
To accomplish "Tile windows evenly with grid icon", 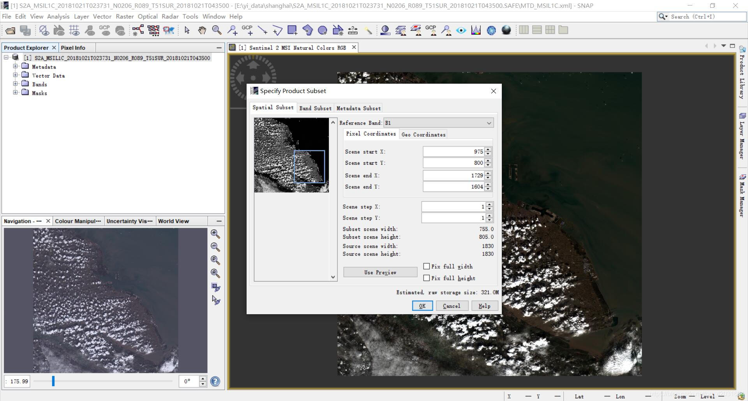I will (x=550, y=30).
